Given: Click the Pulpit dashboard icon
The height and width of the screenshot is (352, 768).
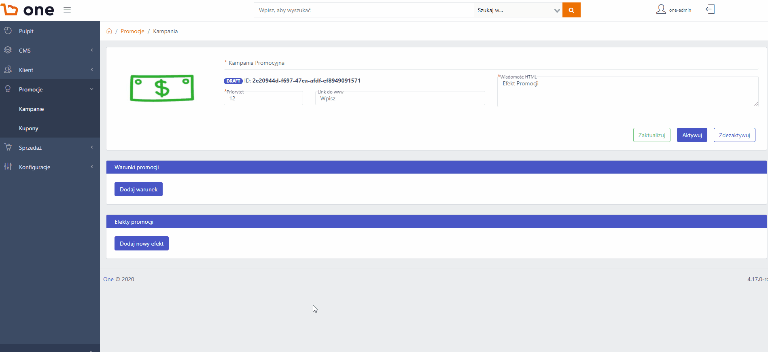Looking at the screenshot, I should pos(8,31).
